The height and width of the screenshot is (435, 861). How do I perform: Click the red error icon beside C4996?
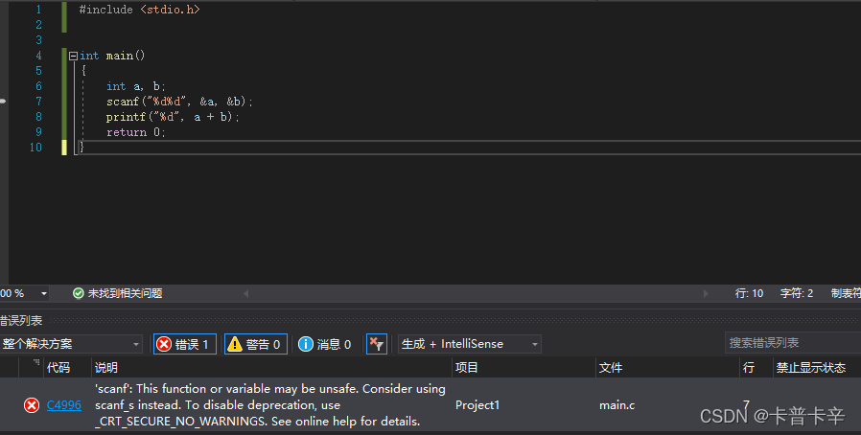(x=32, y=405)
